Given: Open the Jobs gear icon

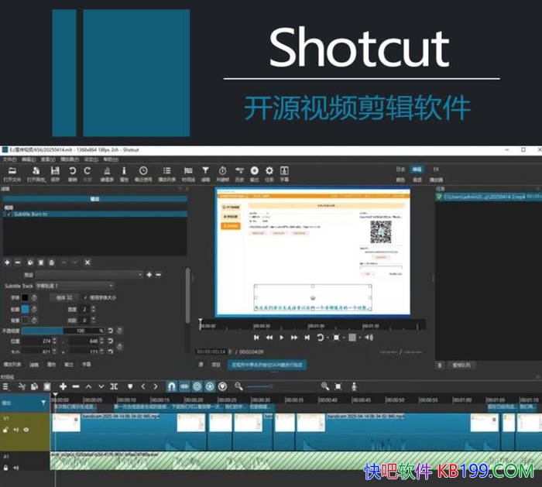Looking at the screenshot, I should coord(269,171).
